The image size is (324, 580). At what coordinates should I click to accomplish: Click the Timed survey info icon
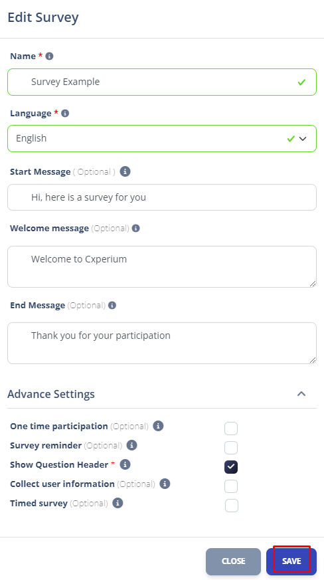[x=118, y=503]
